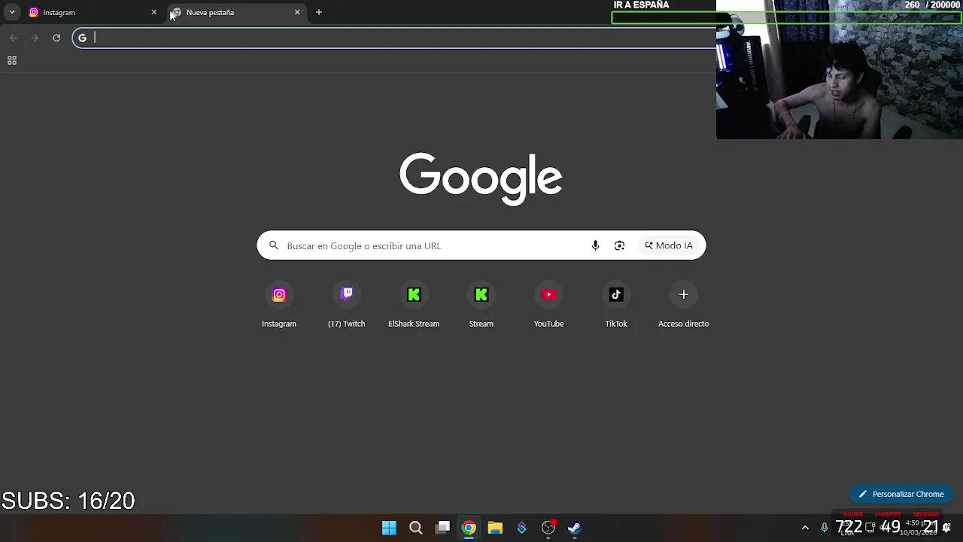Image resolution: width=963 pixels, height=542 pixels.
Task: Open a new tab with the plus button
Action: 319,12
